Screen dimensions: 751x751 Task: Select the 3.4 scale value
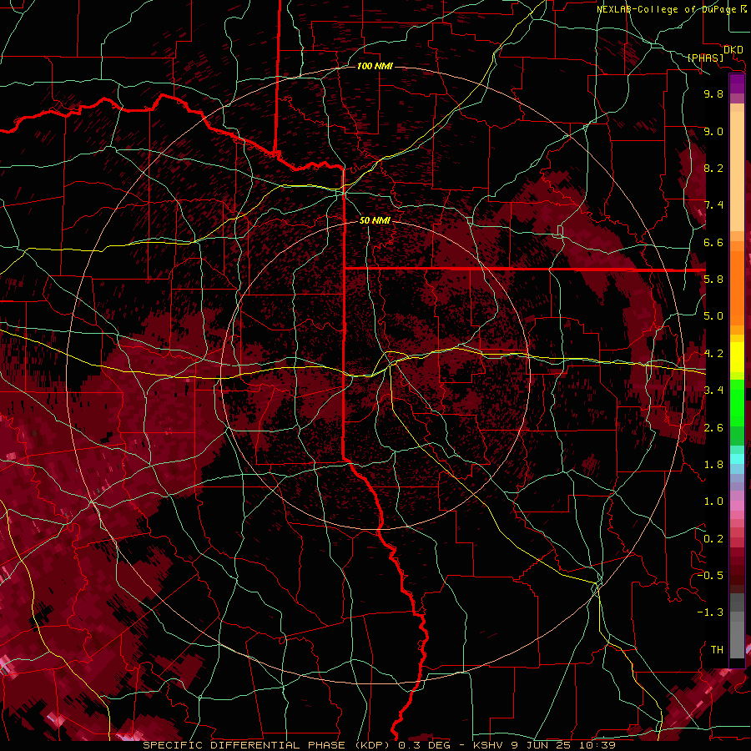713,391
